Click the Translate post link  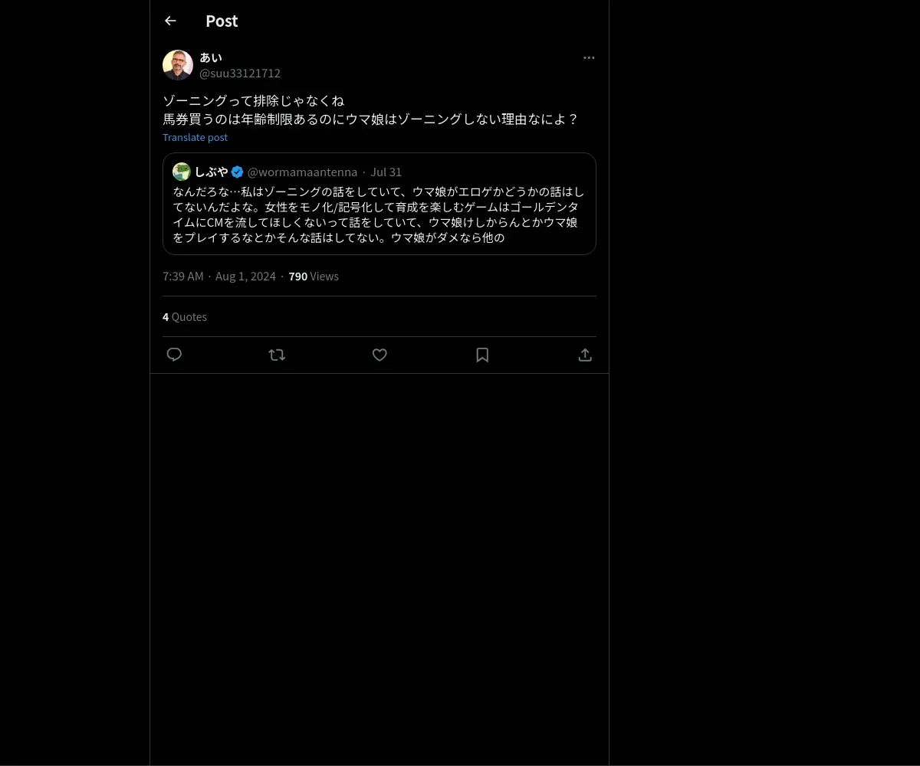click(x=195, y=137)
